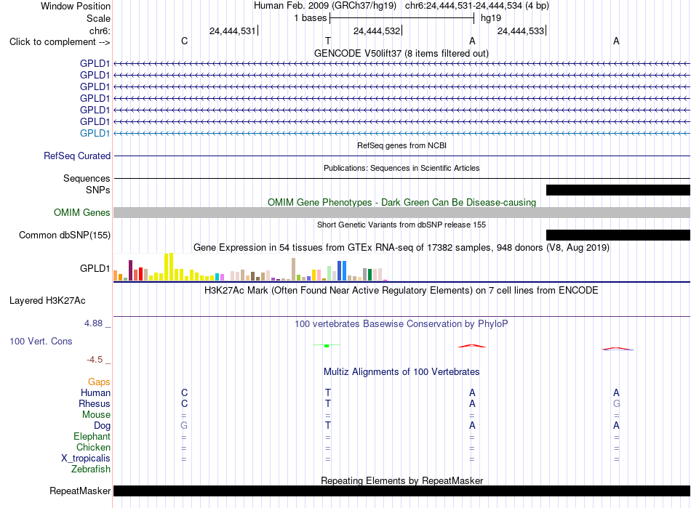Click the tall tan bar in GTEx chart
This screenshot has height=508, width=691.
pyautogui.click(x=294, y=270)
